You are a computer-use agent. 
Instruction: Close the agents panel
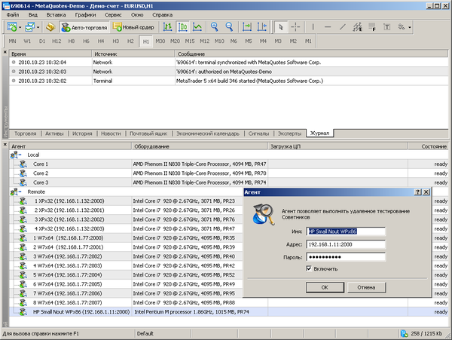(5, 144)
